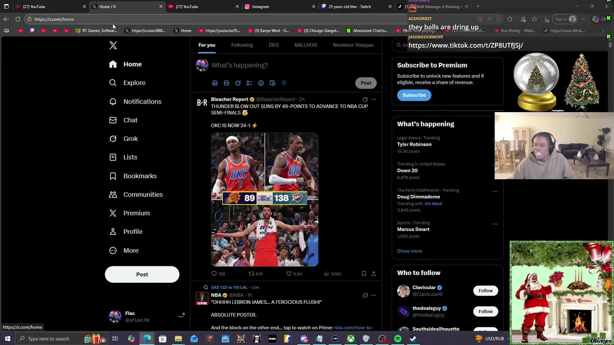This screenshot has width=614, height=345.
Task: Open the Premium sidebar item
Action: 130,213
